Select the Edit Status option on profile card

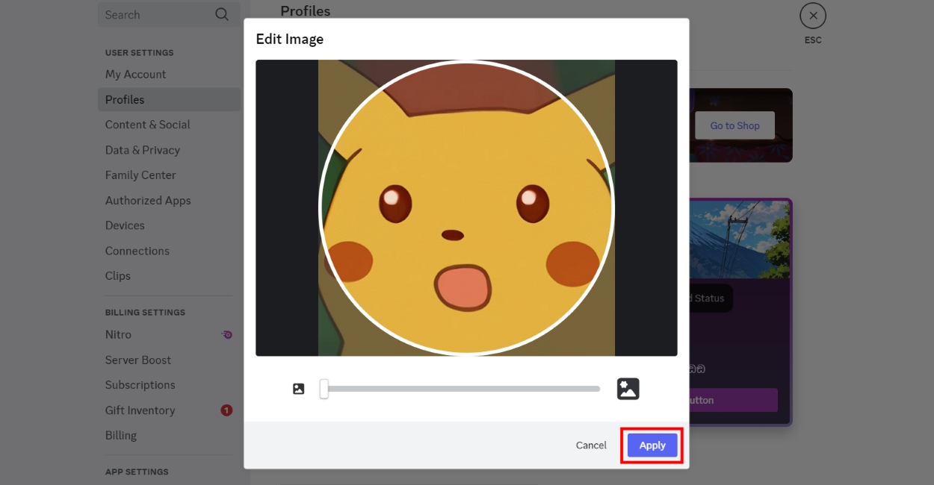(x=702, y=298)
